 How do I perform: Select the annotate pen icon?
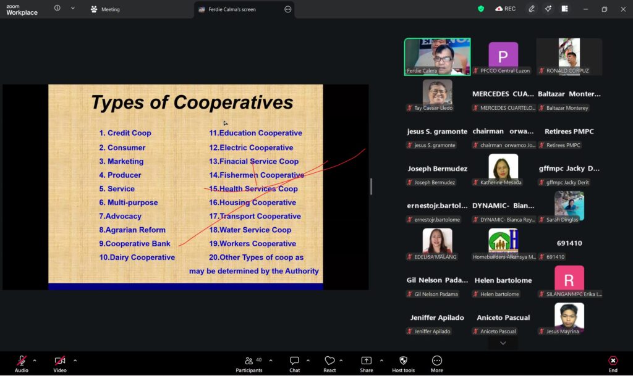point(531,9)
